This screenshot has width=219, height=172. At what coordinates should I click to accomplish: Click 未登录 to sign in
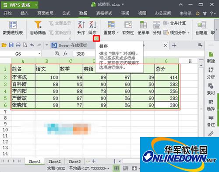click(x=185, y=14)
